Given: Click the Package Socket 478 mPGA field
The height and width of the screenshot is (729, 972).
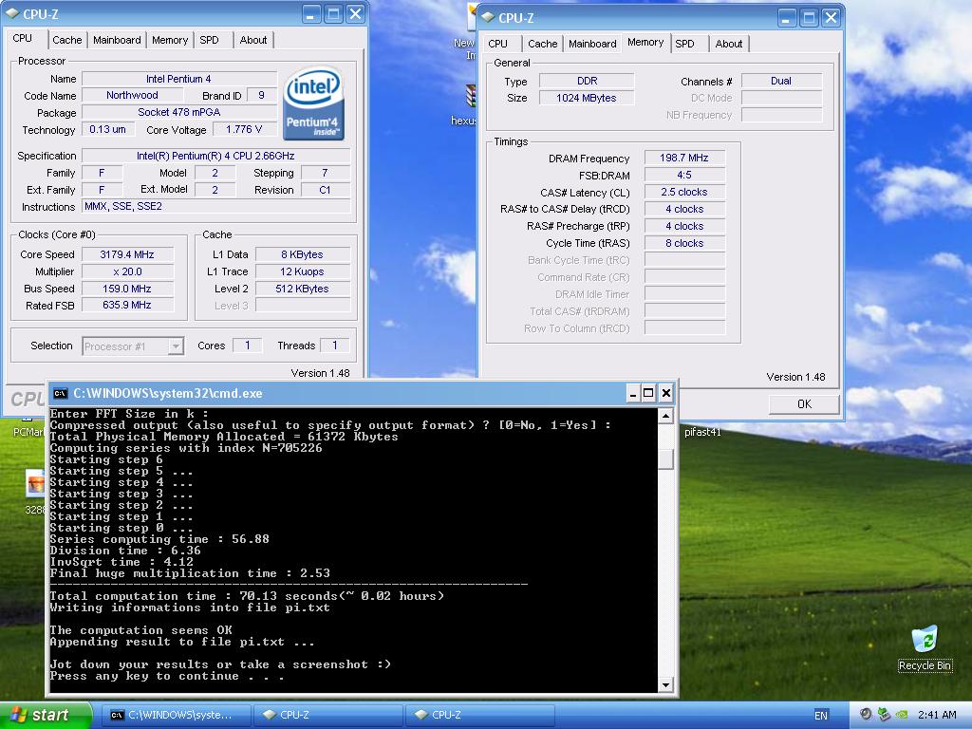Looking at the screenshot, I should coord(179,112).
